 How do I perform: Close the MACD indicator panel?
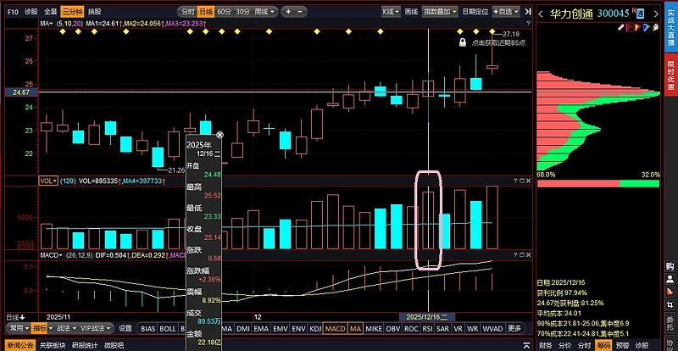click(528, 255)
